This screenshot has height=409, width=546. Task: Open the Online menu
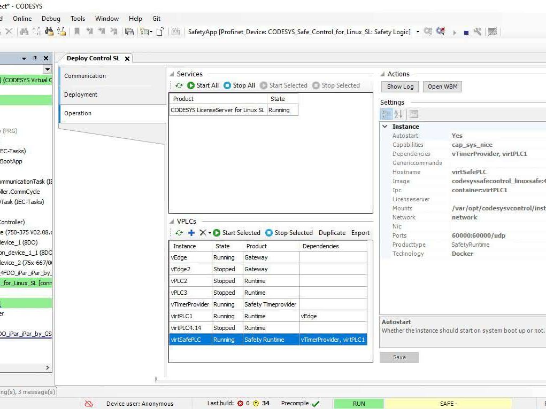tap(22, 19)
